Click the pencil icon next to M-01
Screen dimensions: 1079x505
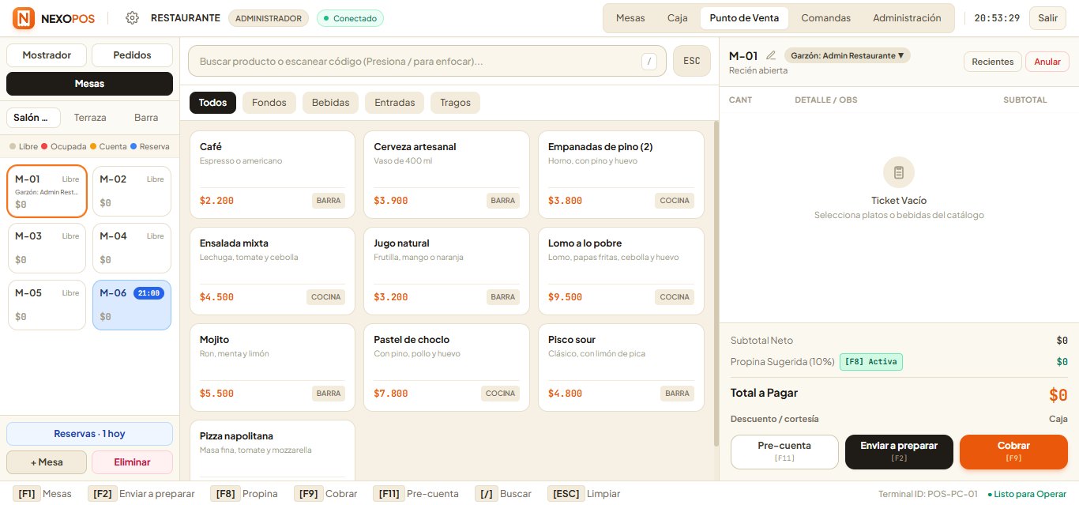pyautogui.click(x=771, y=55)
